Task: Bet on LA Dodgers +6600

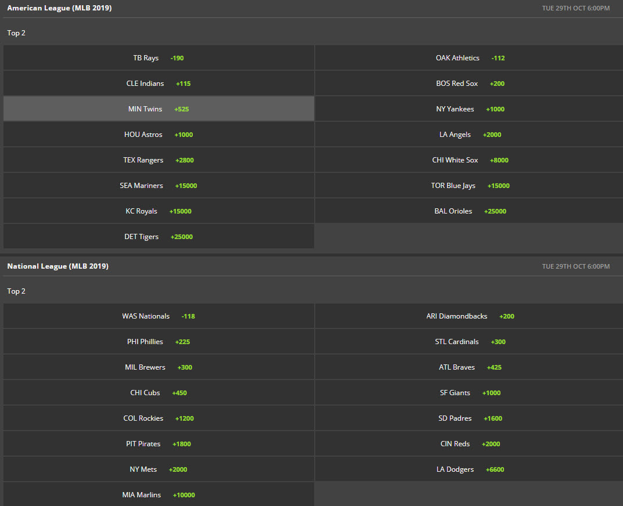Action: point(469,469)
